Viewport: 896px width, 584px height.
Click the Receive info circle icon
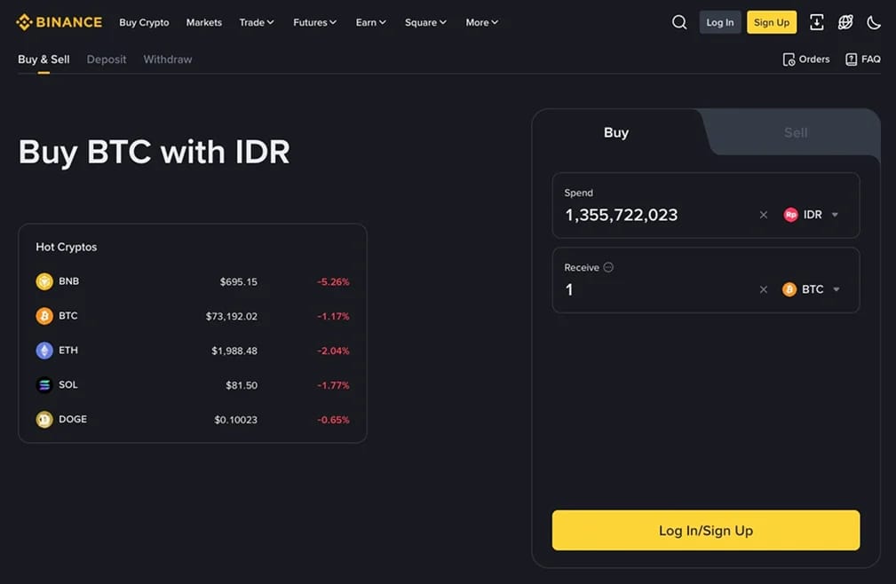coord(608,267)
